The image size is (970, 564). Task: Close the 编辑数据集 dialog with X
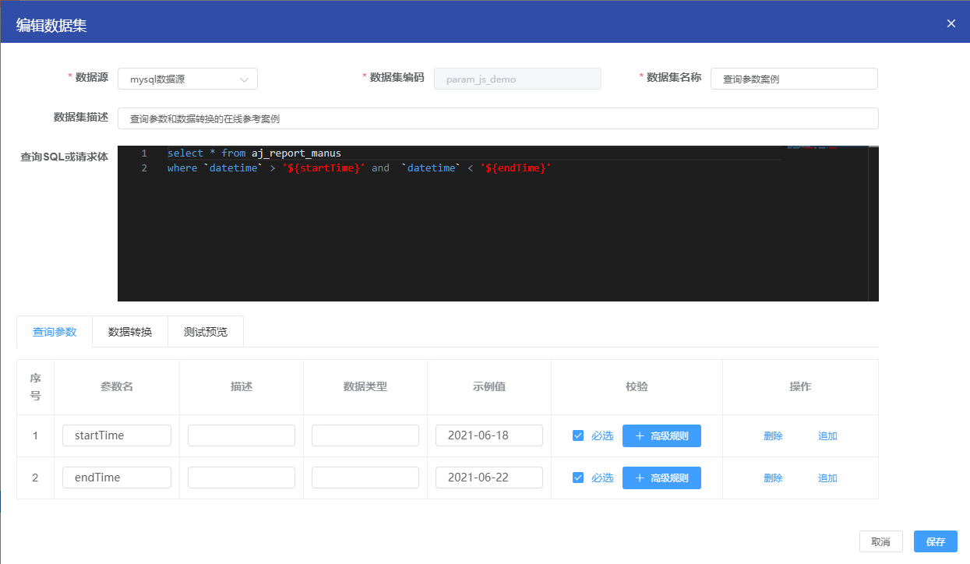tap(951, 23)
